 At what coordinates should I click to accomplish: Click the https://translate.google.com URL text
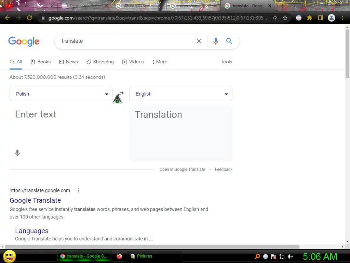coord(40,190)
